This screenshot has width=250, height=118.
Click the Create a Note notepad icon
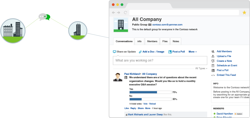(213, 61)
